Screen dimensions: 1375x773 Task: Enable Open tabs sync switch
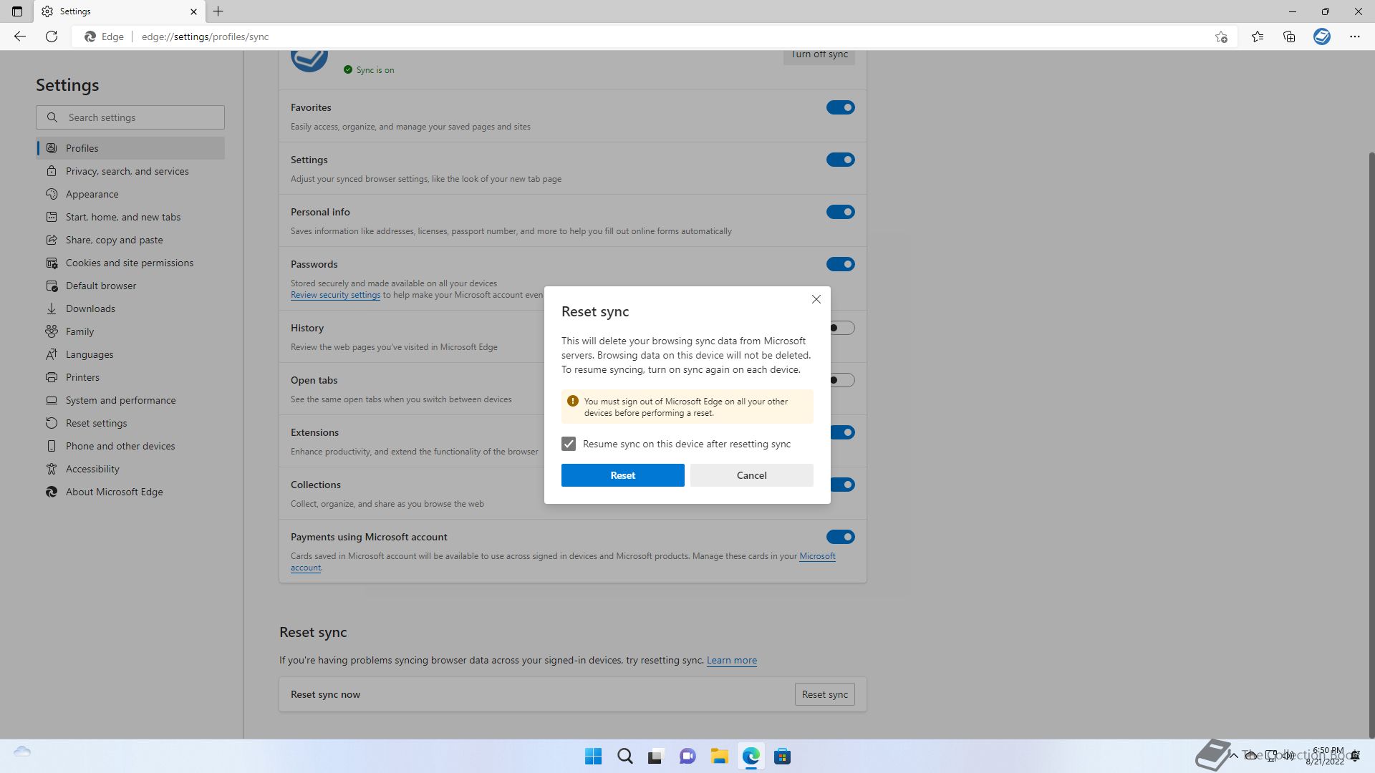[x=842, y=380]
